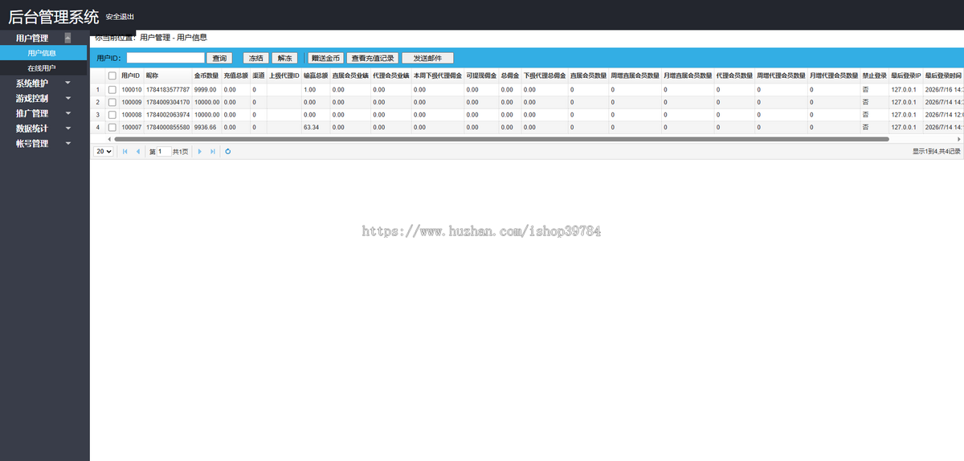This screenshot has width=964, height=461.
Task: Go to next page in pagination bar
Action: click(199, 151)
